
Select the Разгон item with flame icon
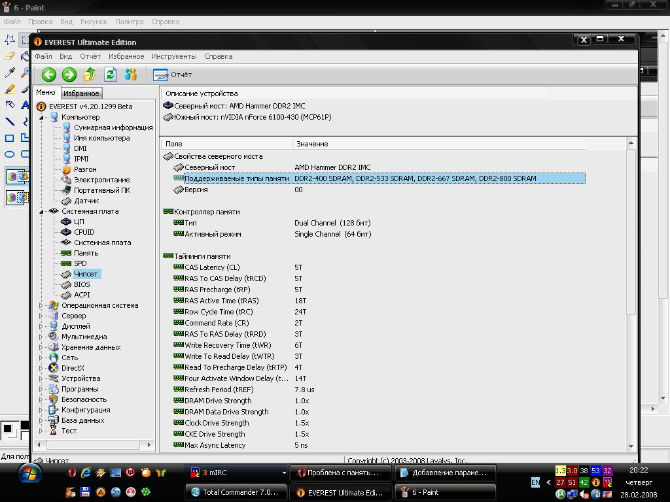[84, 169]
